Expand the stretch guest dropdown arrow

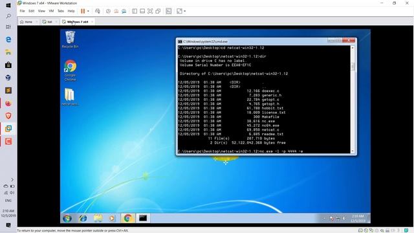184,11
